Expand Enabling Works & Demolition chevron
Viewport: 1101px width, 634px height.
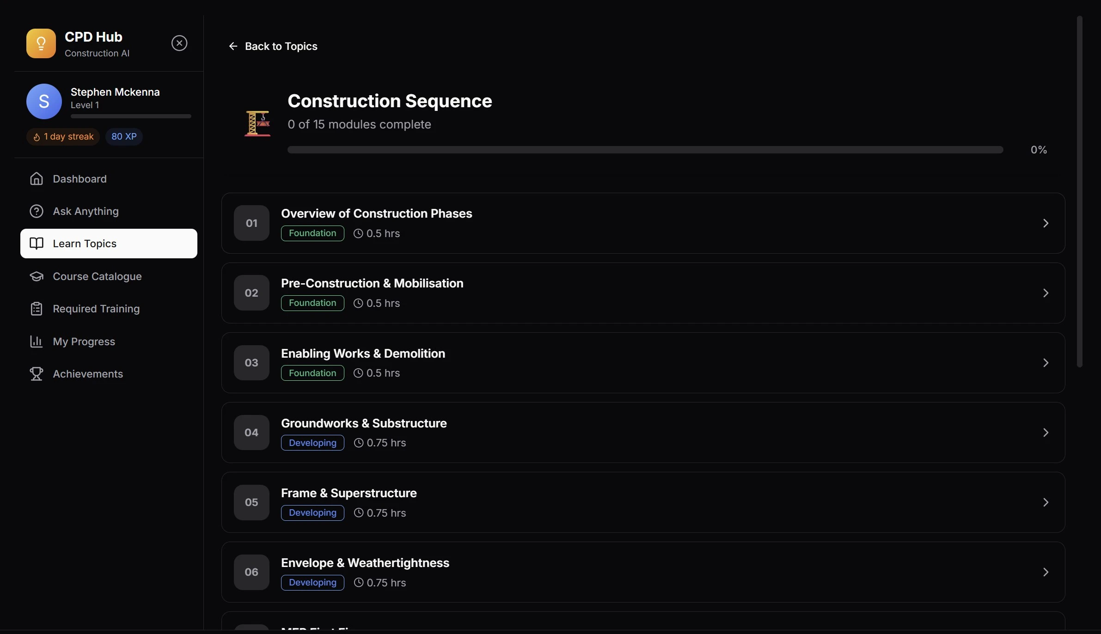(x=1046, y=363)
